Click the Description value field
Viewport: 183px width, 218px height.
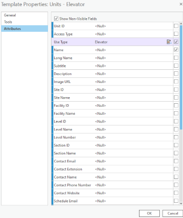coord(133,74)
